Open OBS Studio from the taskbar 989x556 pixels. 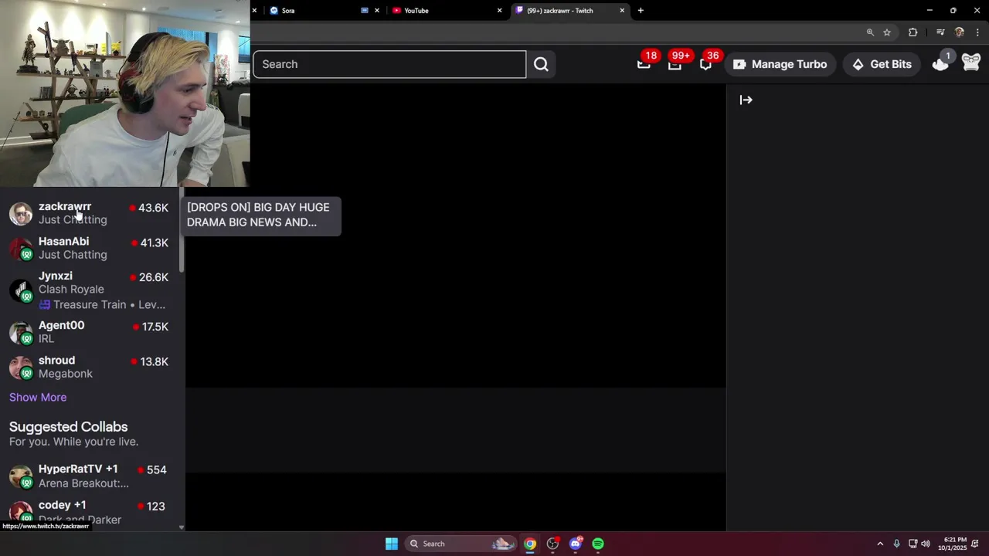click(x=552, y=544)
